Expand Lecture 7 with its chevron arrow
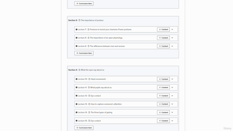This screenshot has height=131, width=233. (172, 29)
